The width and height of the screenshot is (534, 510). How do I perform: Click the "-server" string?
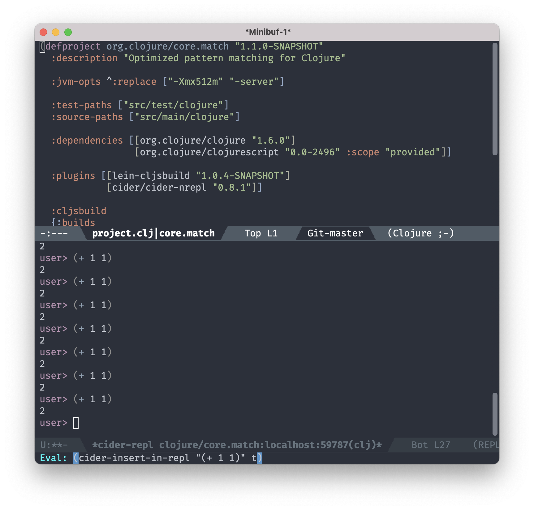[x=254, y=82]
